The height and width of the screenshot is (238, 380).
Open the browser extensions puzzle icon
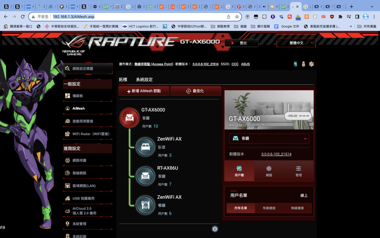coord(340,16)
